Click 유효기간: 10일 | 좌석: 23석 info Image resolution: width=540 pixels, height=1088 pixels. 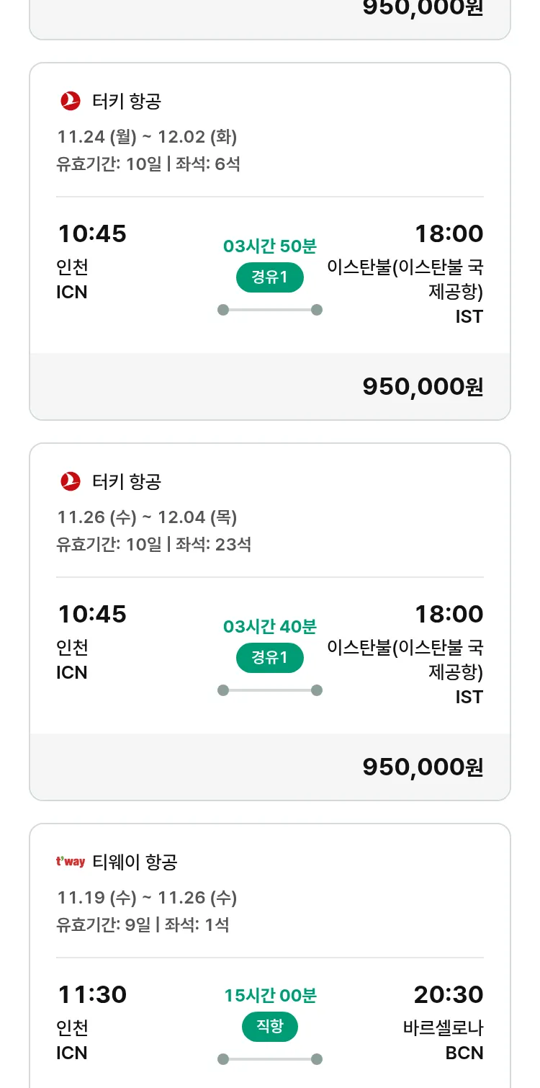click(x=153, y=544)
